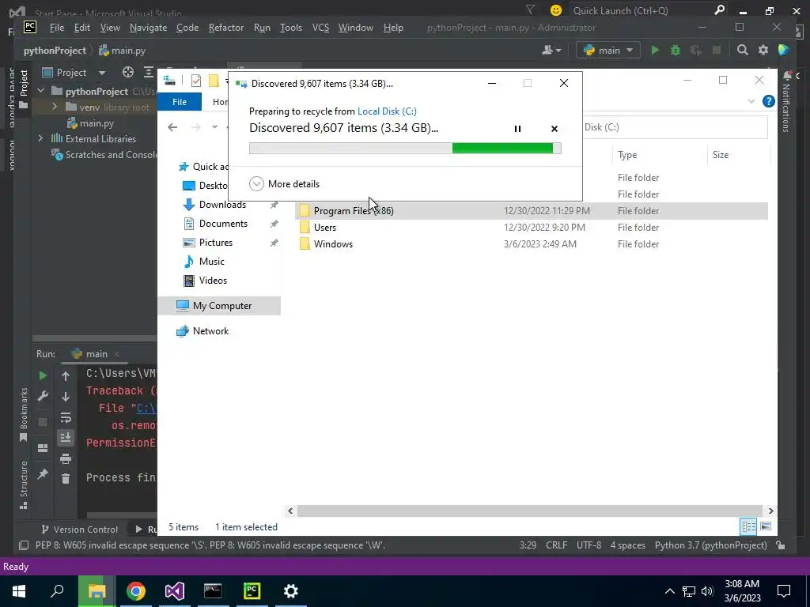This screenshot has height=607, width=810.
Task: Select Downloads in Quick access
Action: point(222,205)
